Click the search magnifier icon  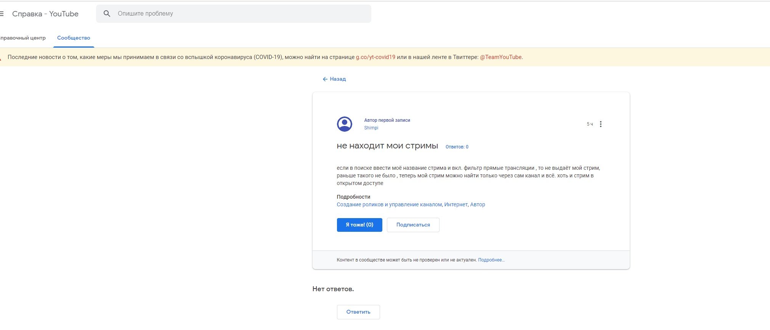coord(107,14)
